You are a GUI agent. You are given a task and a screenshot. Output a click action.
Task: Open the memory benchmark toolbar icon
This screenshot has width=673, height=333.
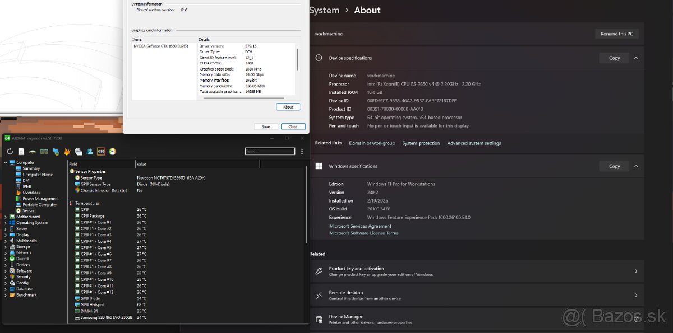pyautogui.click(x=44, y=151)
